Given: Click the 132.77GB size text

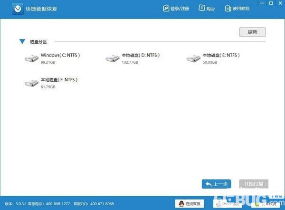Looking at the screenshot, I should point(130,62).
